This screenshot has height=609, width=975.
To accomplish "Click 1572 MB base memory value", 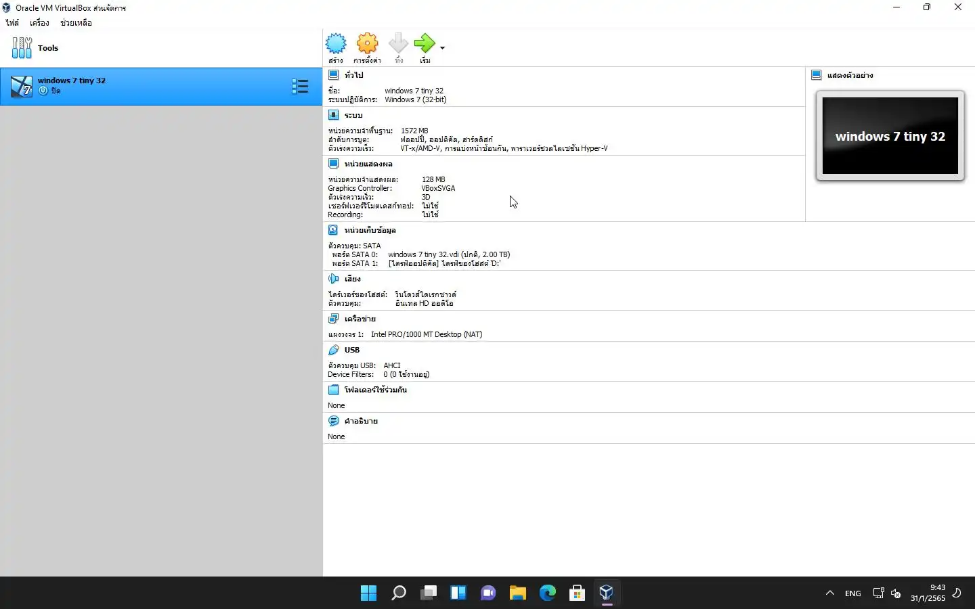I will [x=414, y=131].
